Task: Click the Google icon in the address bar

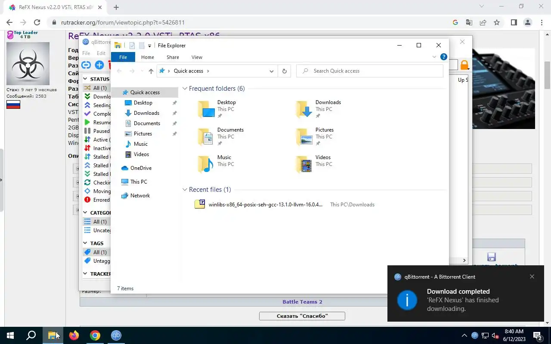Action: pos(455,22)
